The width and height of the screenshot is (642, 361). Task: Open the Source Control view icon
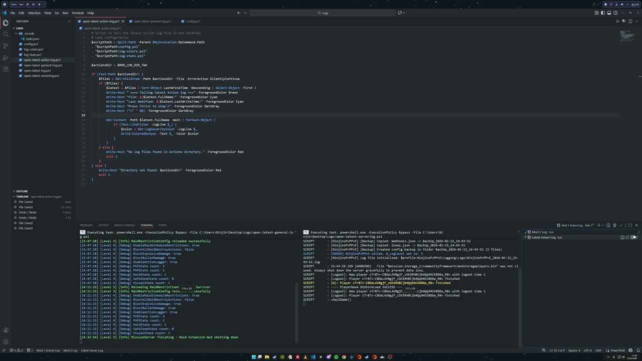click(6, 46)
